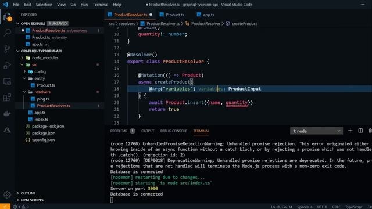Open Source Control view in activity bar
Image resolution: width=372 pixels, height=209 pixels.
[x=7, y=49]
